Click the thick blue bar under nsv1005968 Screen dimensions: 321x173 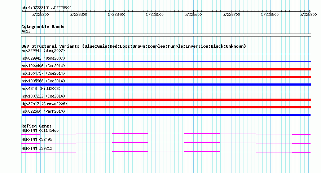(x=166, y=85)
